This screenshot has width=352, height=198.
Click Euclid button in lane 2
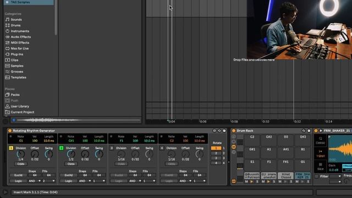point(69,175)
